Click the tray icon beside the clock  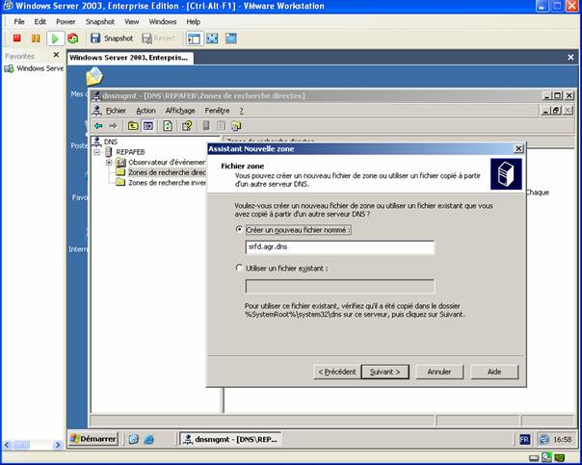click(544, 439)
